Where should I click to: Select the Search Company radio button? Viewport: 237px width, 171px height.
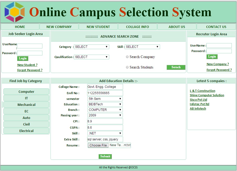click(x=127, y=57)
